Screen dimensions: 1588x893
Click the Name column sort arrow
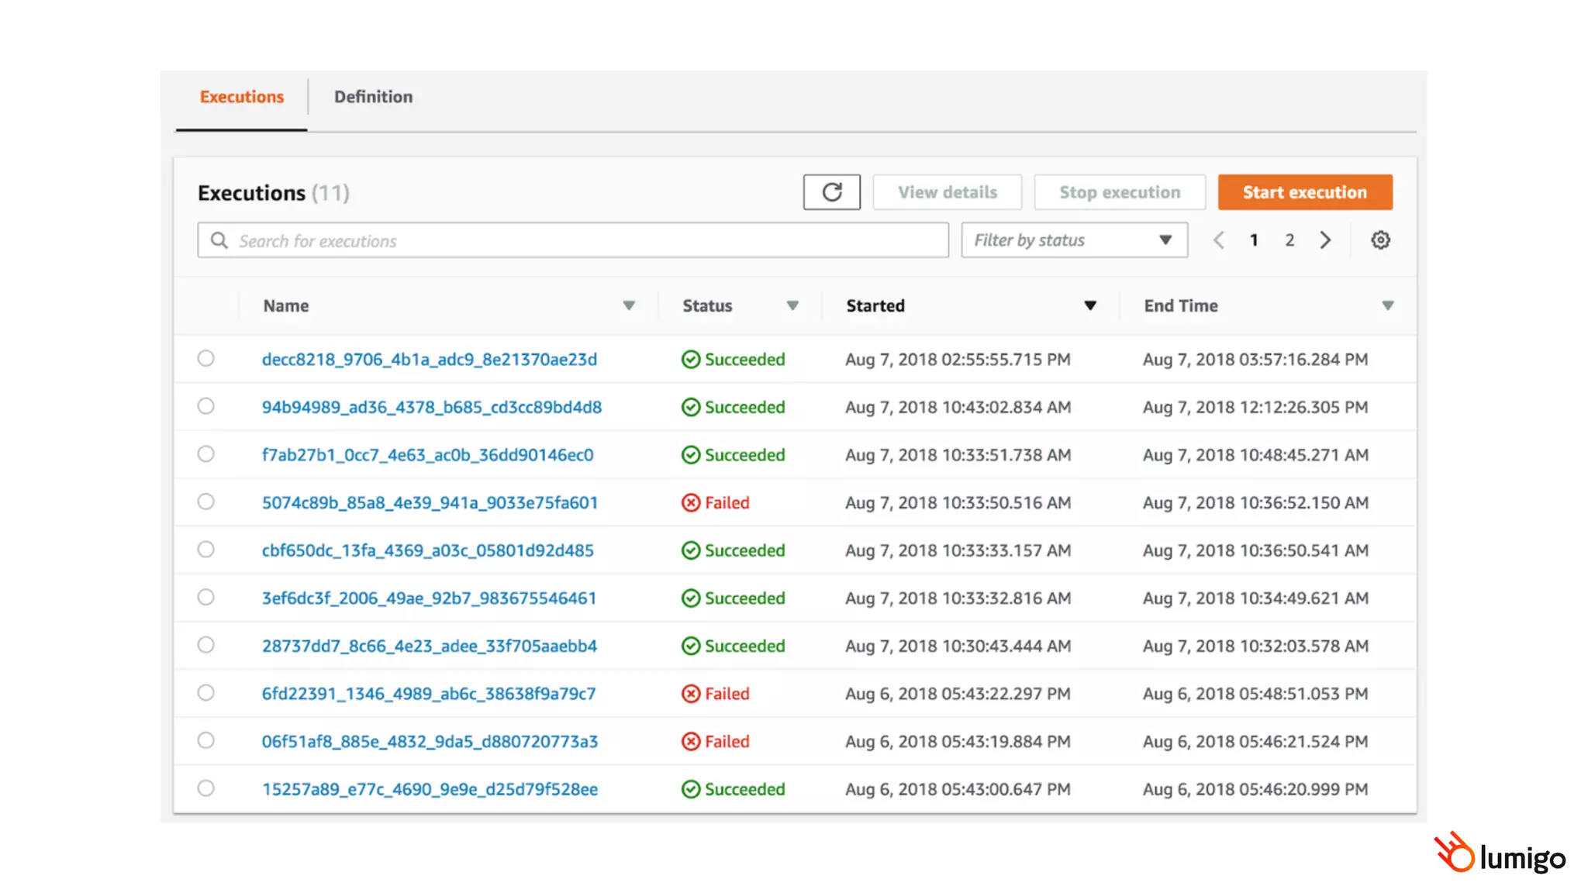(x=629, y=305)
